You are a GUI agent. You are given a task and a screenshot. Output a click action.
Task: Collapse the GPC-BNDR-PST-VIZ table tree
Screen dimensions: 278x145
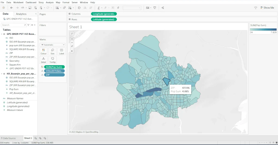point(2,34)
